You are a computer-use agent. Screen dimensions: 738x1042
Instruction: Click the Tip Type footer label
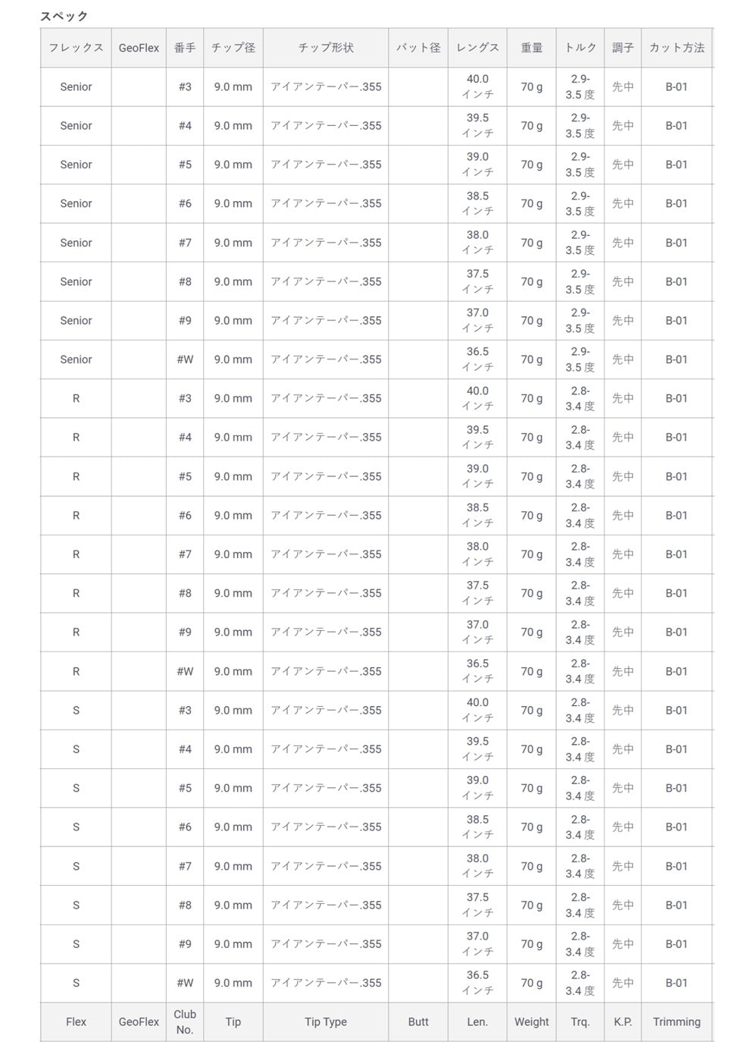coord(326,1022)
